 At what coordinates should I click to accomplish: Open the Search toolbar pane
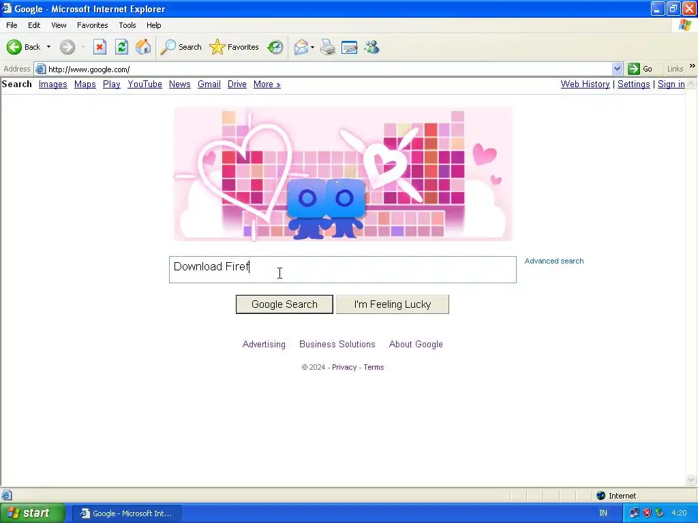pyautogui.click(x=181, y=47)
